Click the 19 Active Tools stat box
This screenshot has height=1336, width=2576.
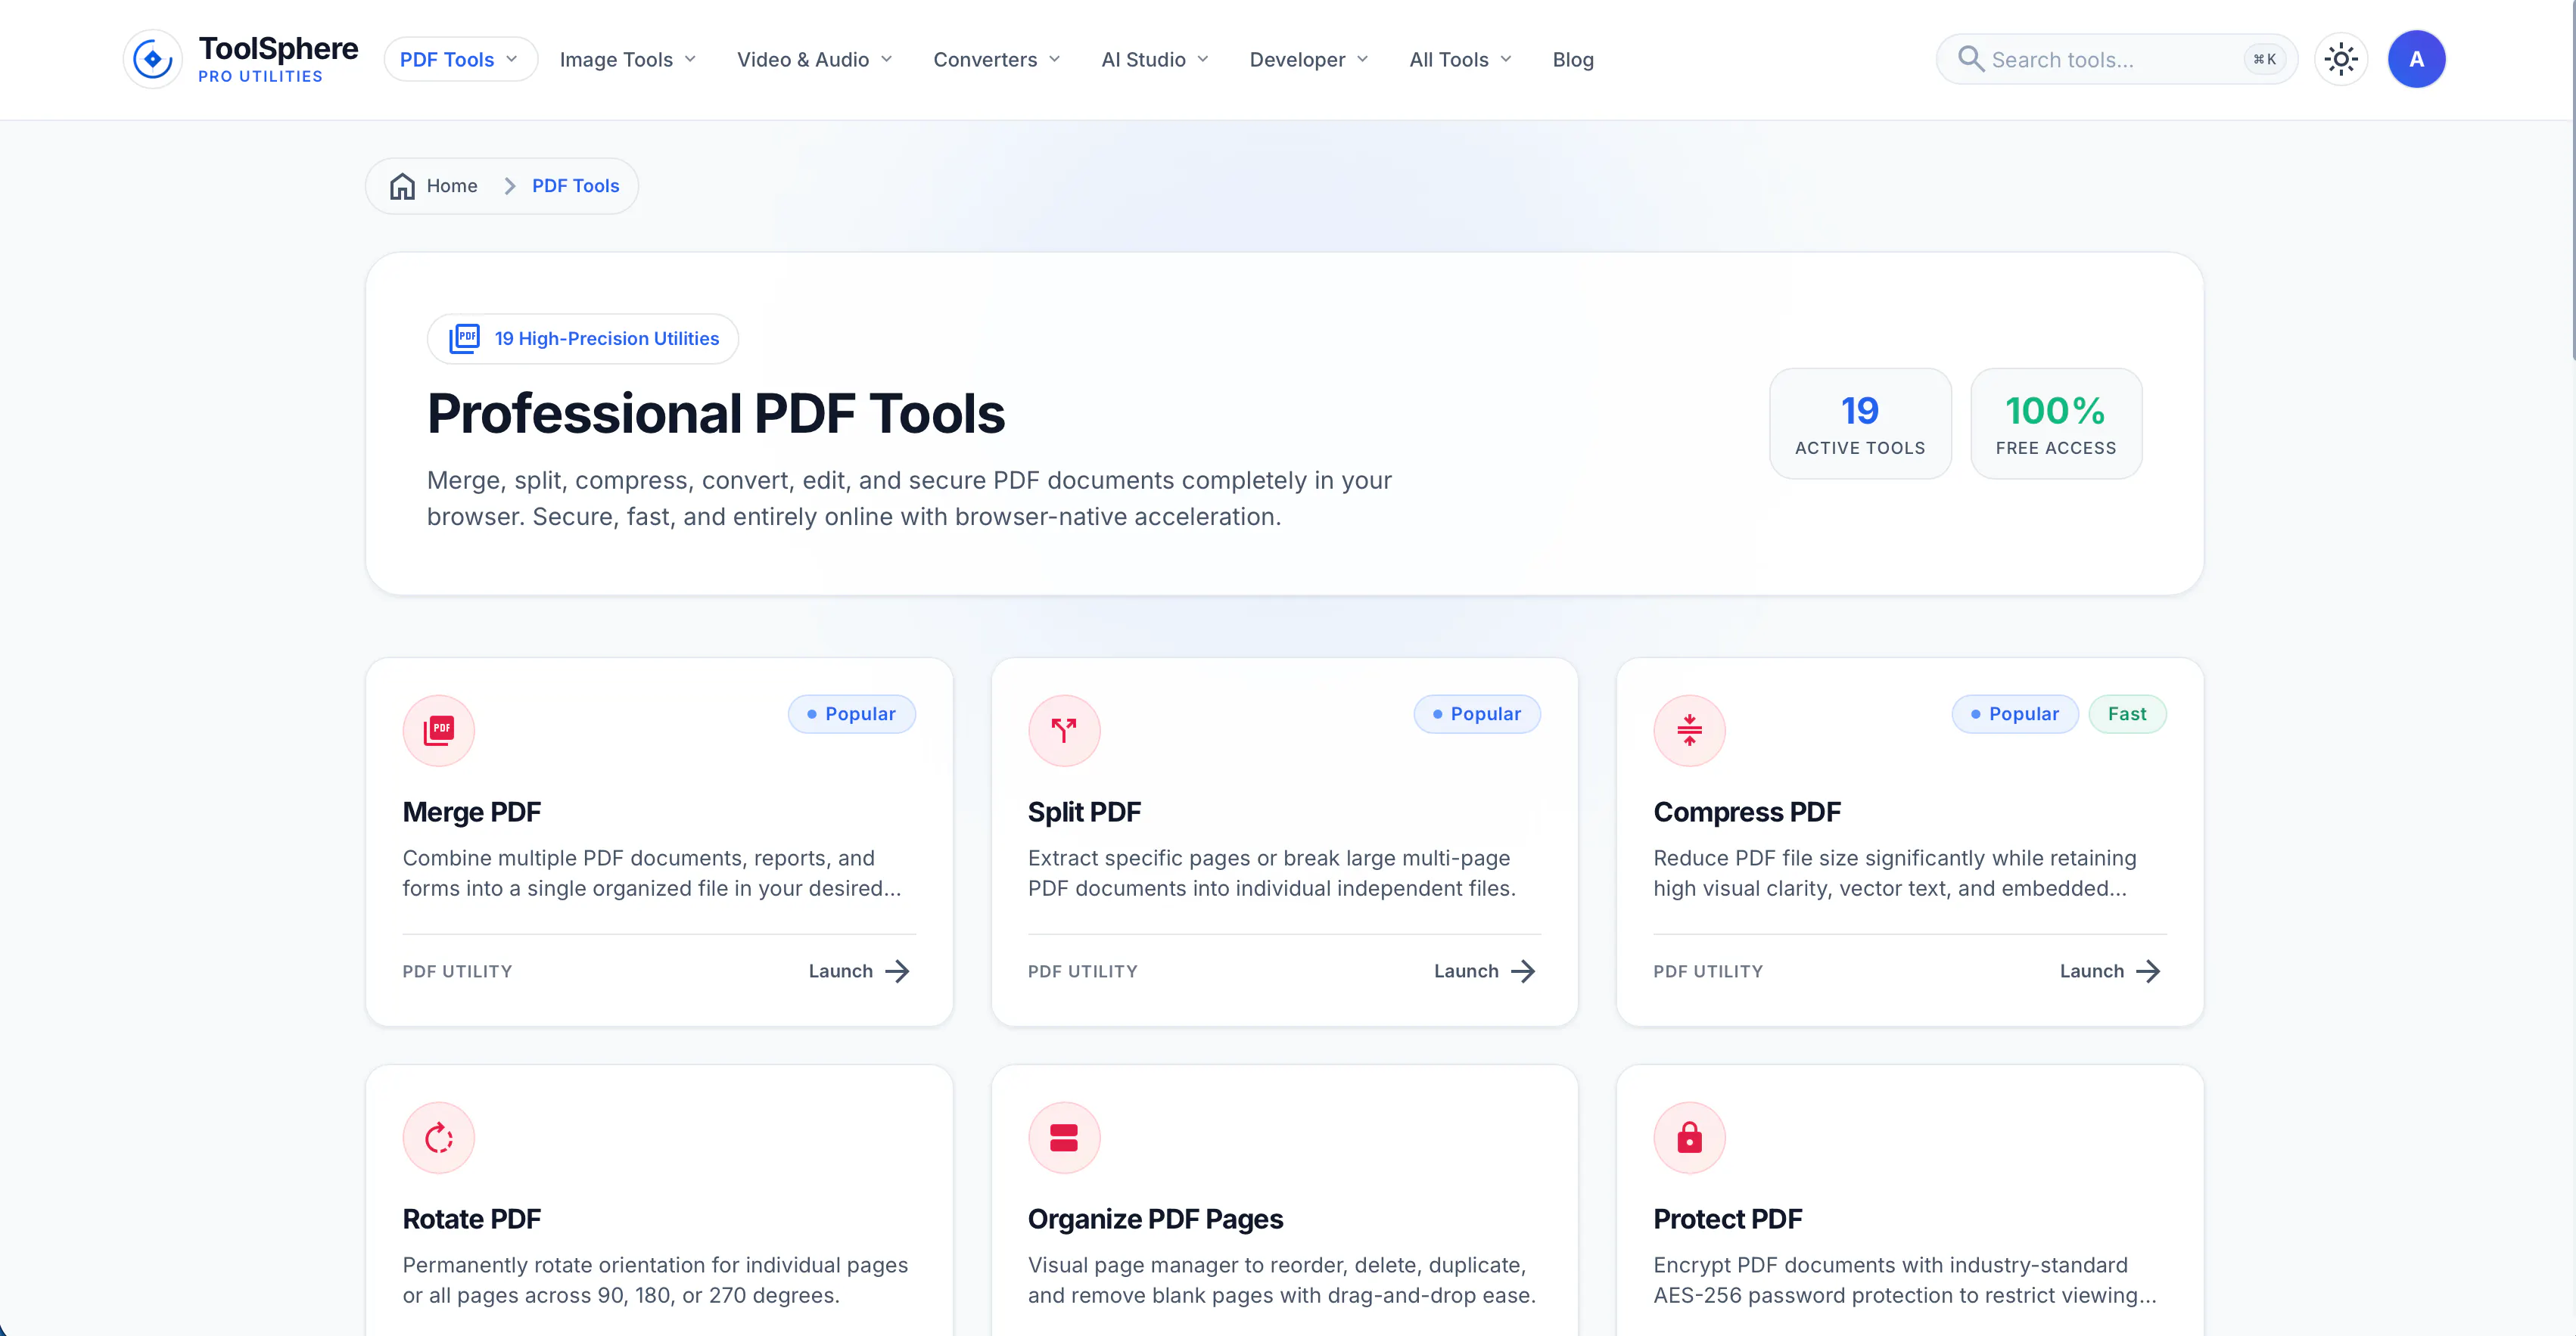(1859, 423)
